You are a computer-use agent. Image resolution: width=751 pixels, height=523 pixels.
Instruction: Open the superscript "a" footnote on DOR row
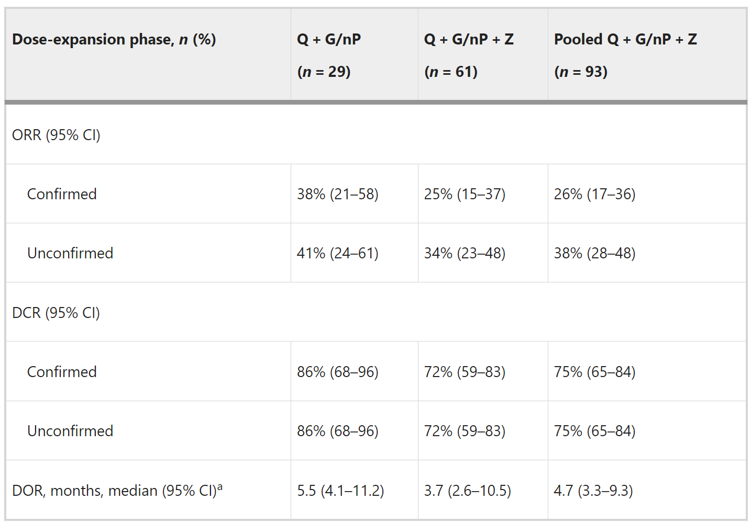tap(220, 487)
